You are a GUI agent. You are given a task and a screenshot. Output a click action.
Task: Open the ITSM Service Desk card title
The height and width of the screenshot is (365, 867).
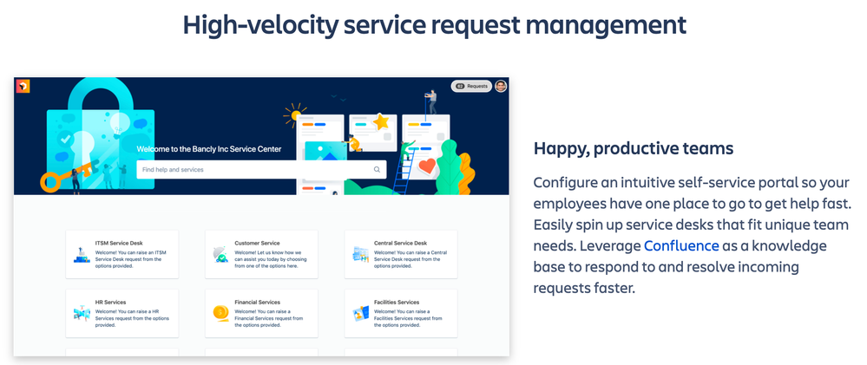(x=118, y=243)
